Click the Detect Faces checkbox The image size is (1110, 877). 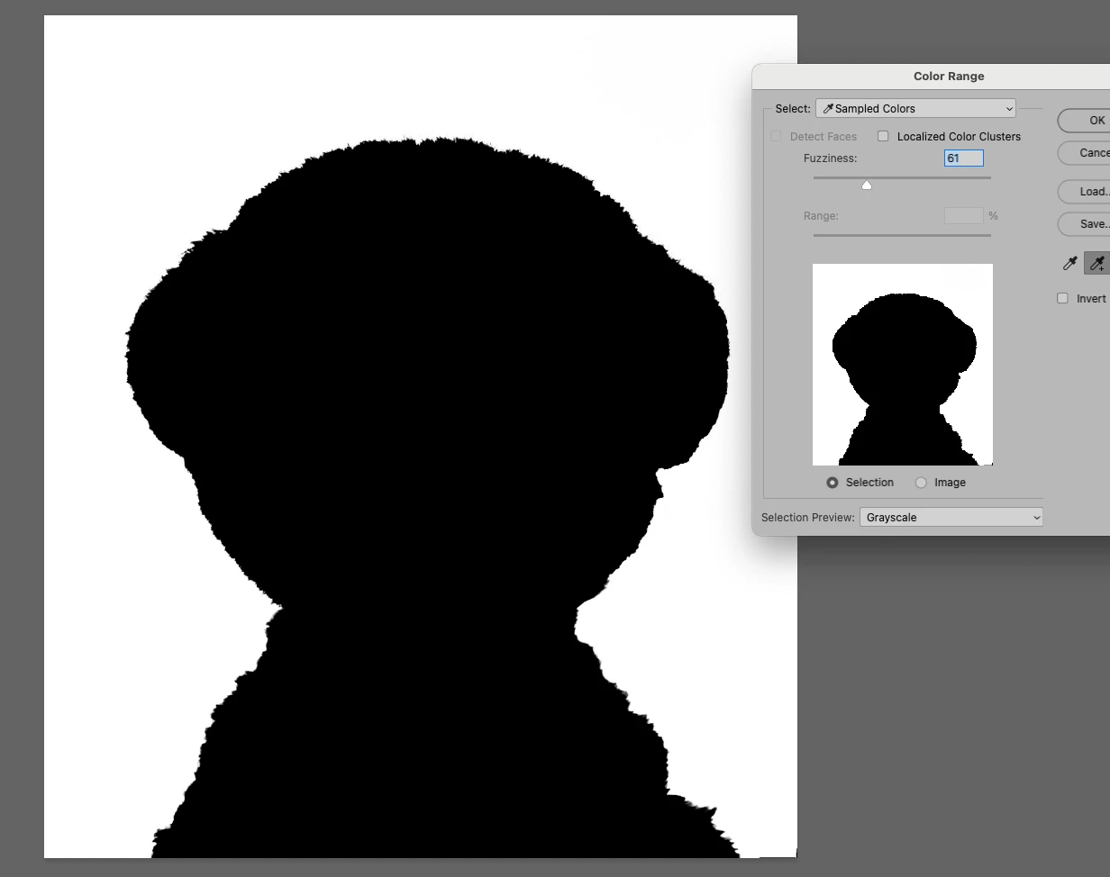tap(776, 136)
